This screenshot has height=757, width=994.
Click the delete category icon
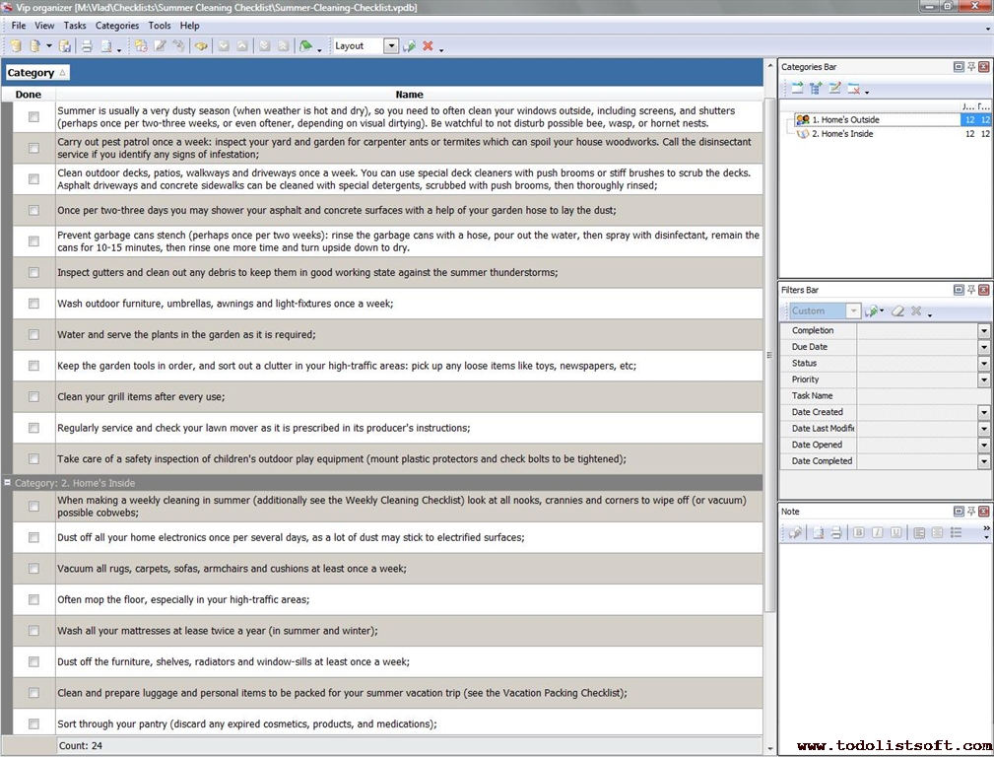tap(853, 89)
